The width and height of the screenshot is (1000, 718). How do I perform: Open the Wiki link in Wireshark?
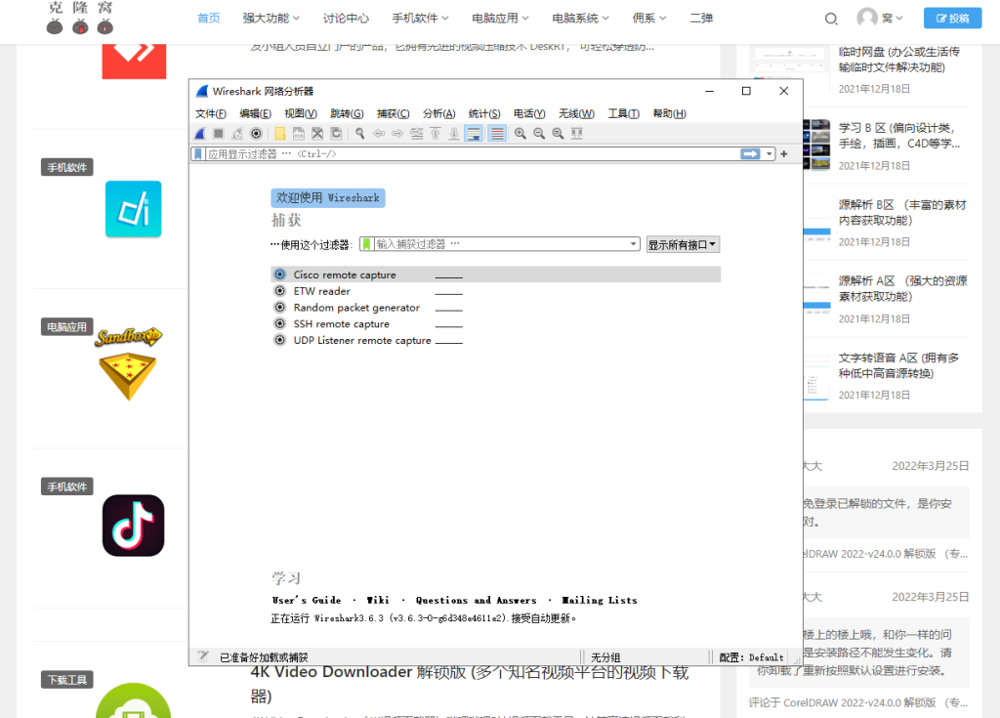coord(378,600)
